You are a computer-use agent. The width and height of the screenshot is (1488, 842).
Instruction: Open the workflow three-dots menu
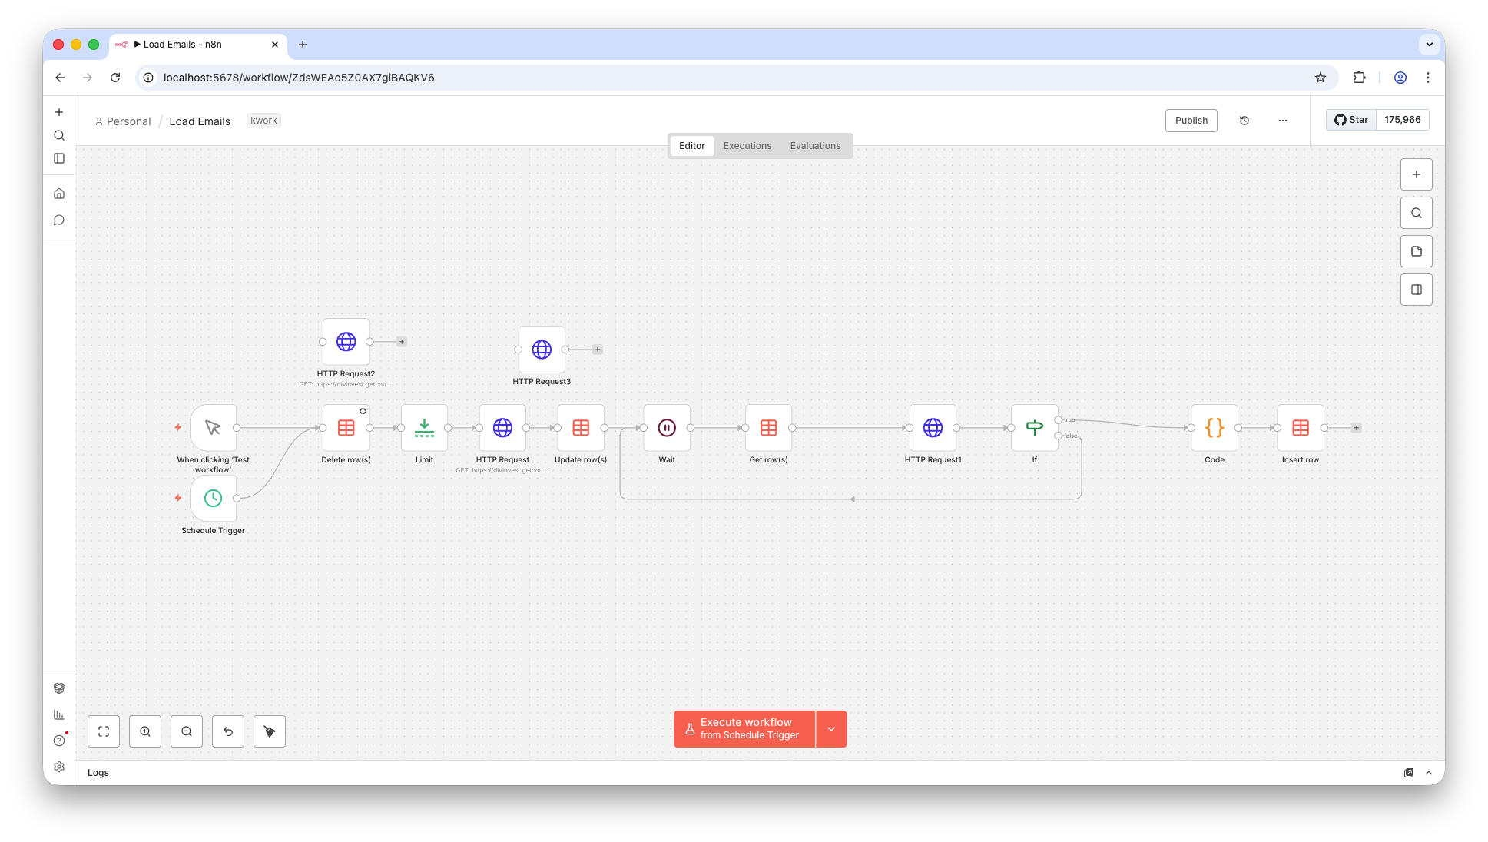(x=1283, y=121)
